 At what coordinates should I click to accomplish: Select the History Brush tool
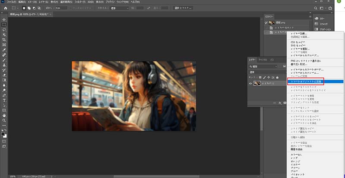[4, 70]
